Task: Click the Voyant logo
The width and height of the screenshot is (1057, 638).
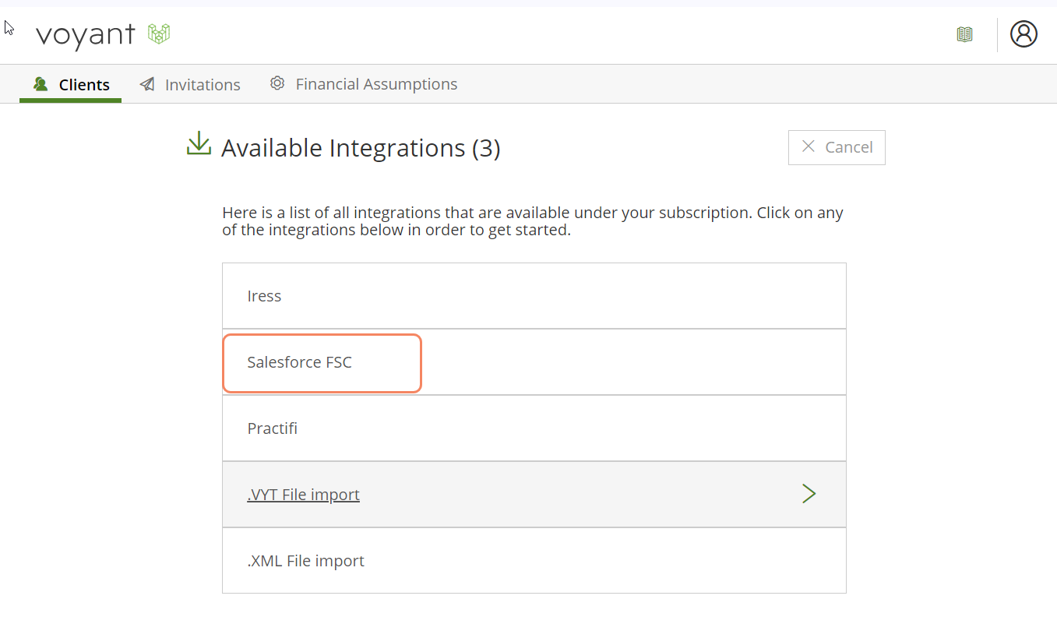Action: [x=103, y=35]
